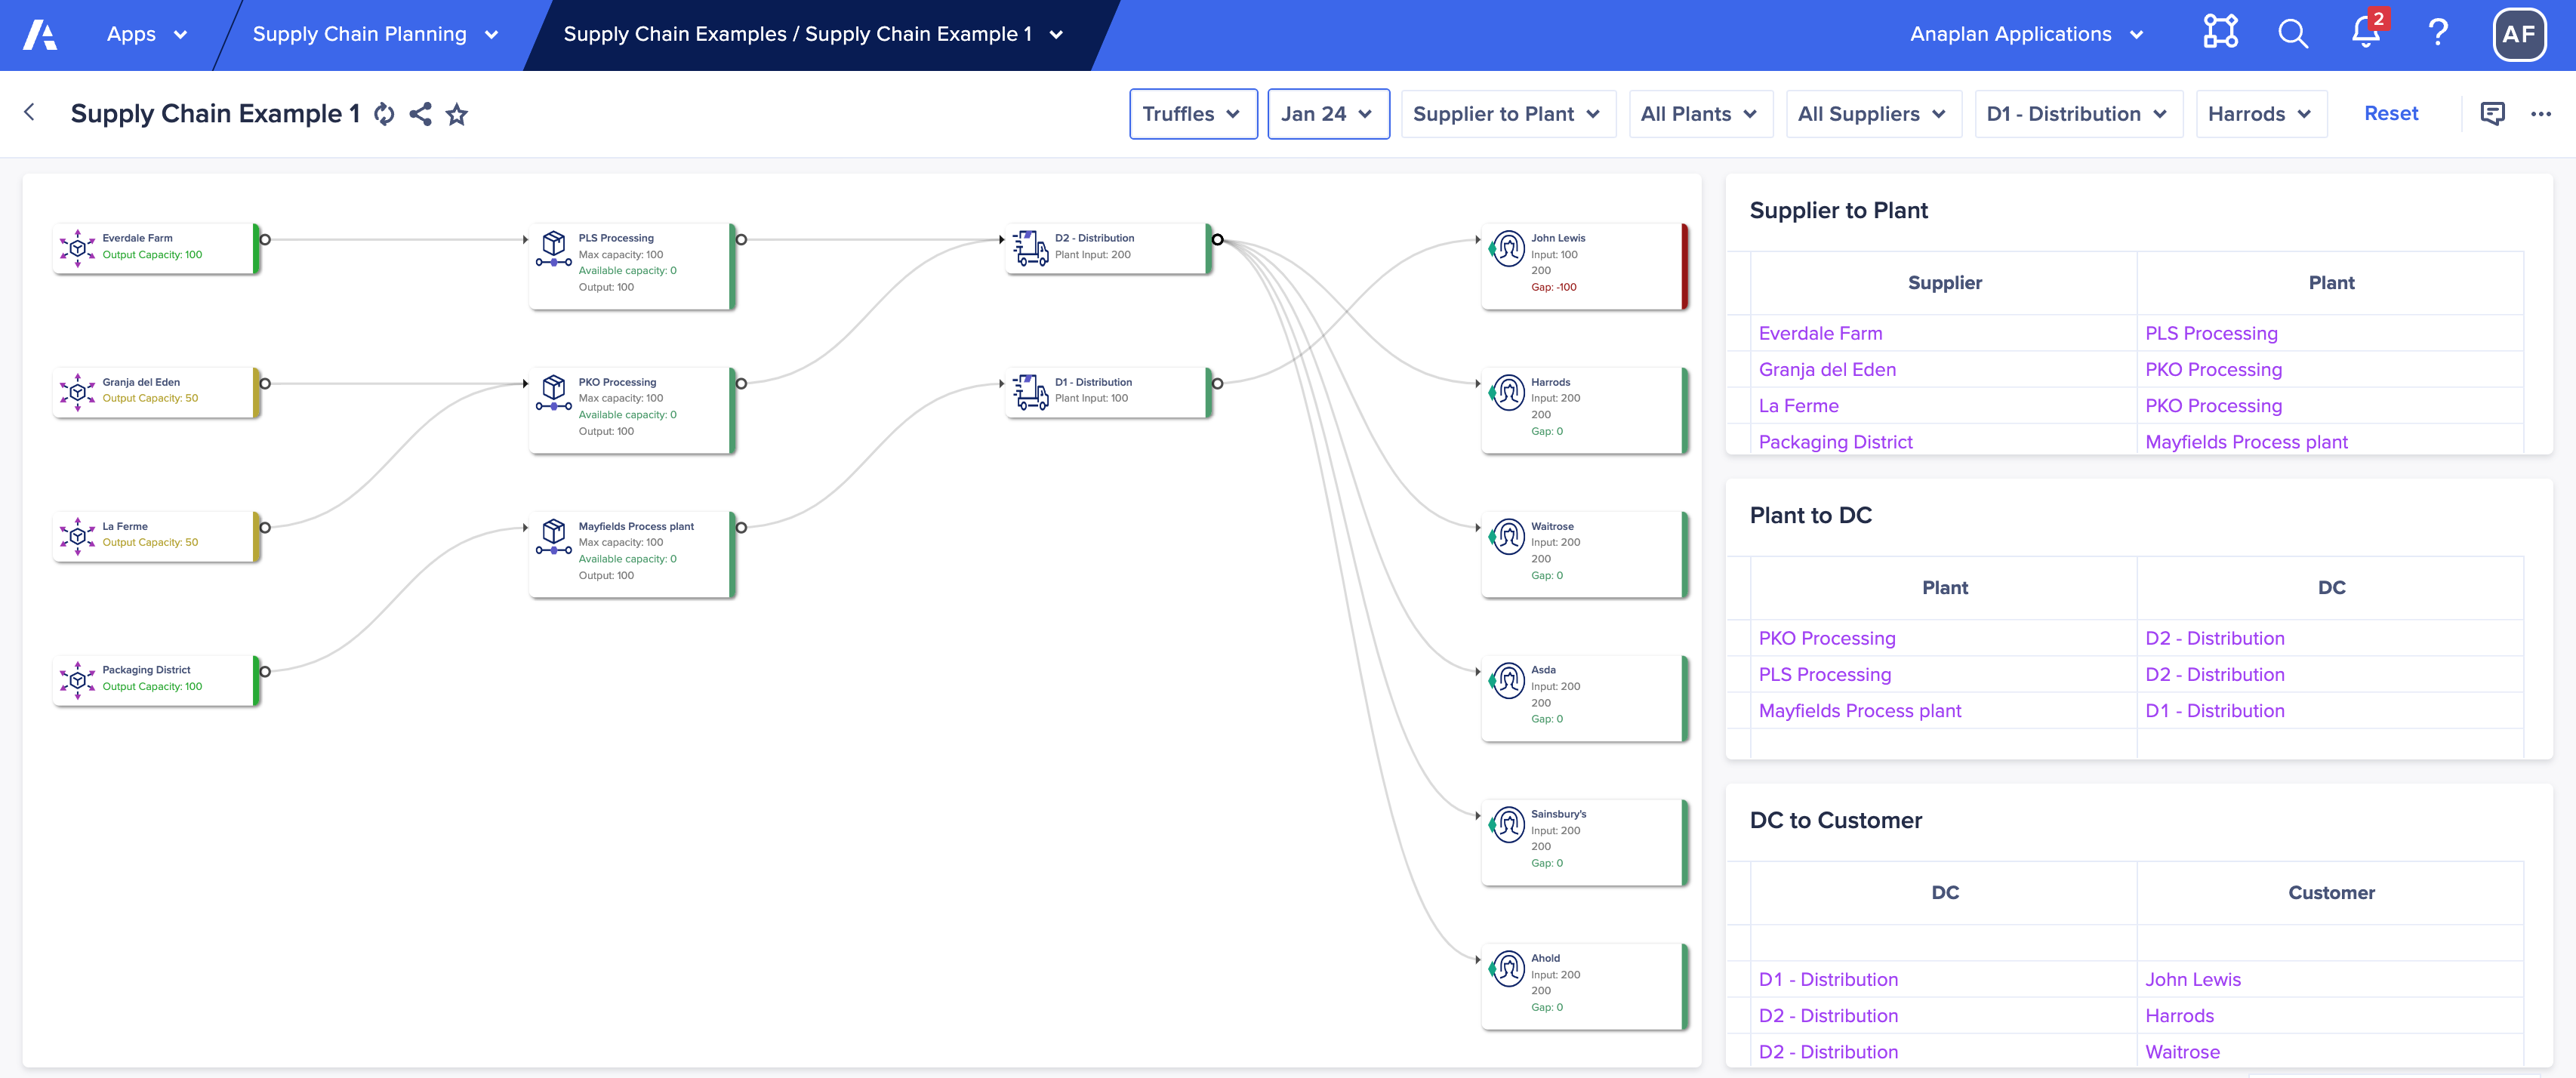Click the Reset link

click(x=2390, y=114)
